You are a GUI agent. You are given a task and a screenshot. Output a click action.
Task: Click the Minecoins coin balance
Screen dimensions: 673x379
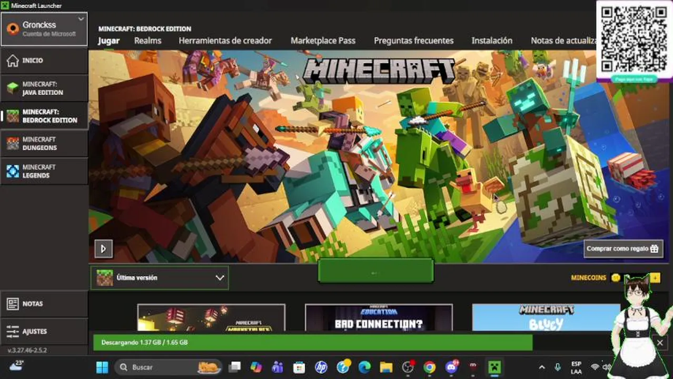(615, 277)
